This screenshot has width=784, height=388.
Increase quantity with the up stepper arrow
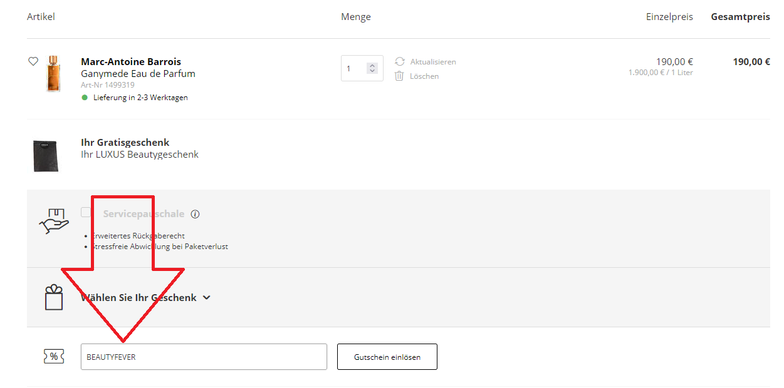point(372,65)
